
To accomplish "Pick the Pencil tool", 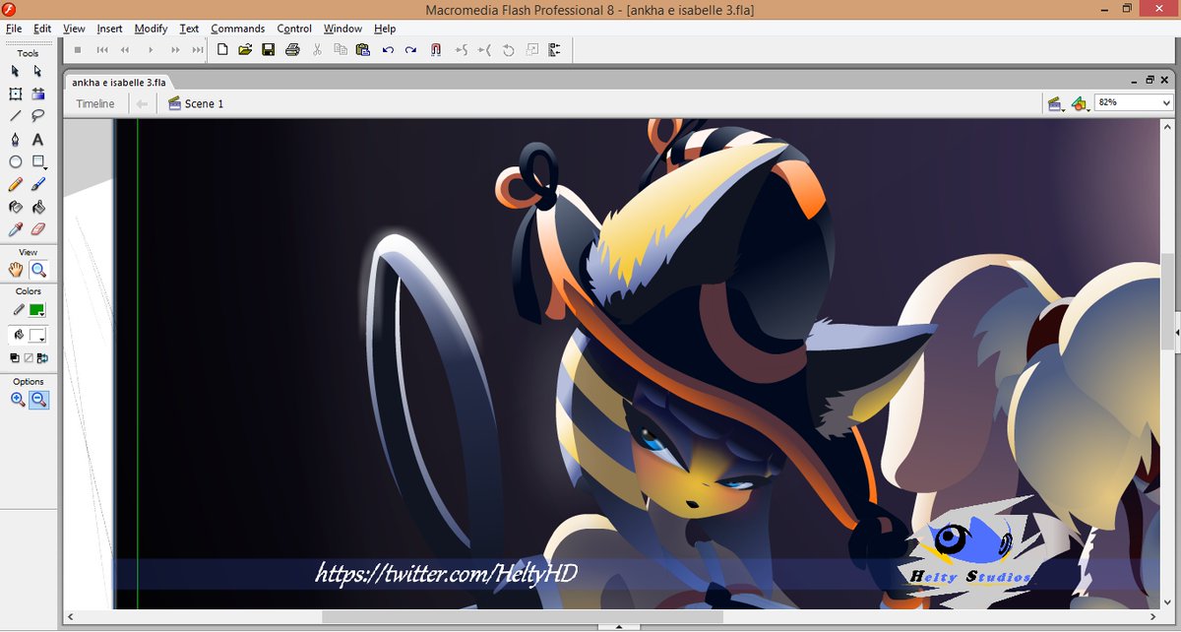I will (x=16, y=184).
